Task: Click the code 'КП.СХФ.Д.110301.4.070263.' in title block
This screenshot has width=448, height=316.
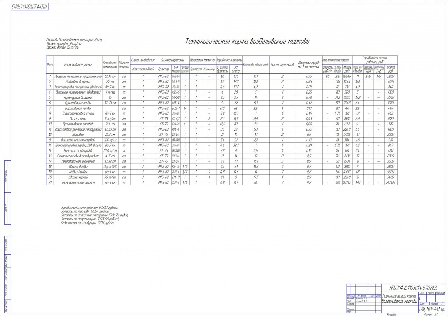Action: click(413, 288)
